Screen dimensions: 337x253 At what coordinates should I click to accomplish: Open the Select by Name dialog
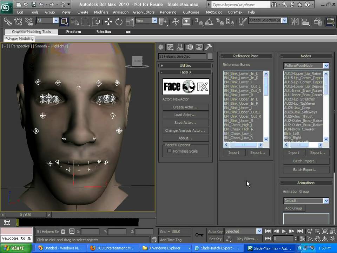point(75,21)
